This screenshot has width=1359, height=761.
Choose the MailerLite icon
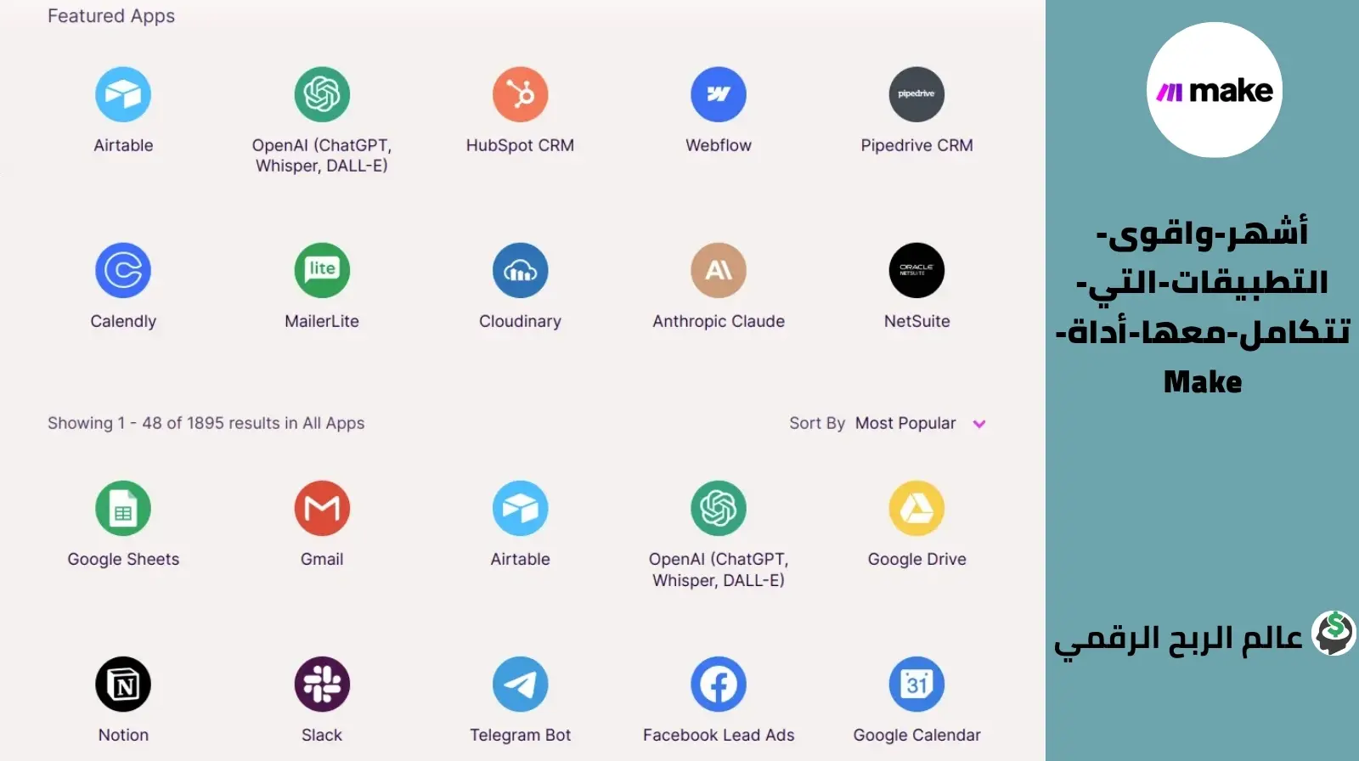pos(322,270)
